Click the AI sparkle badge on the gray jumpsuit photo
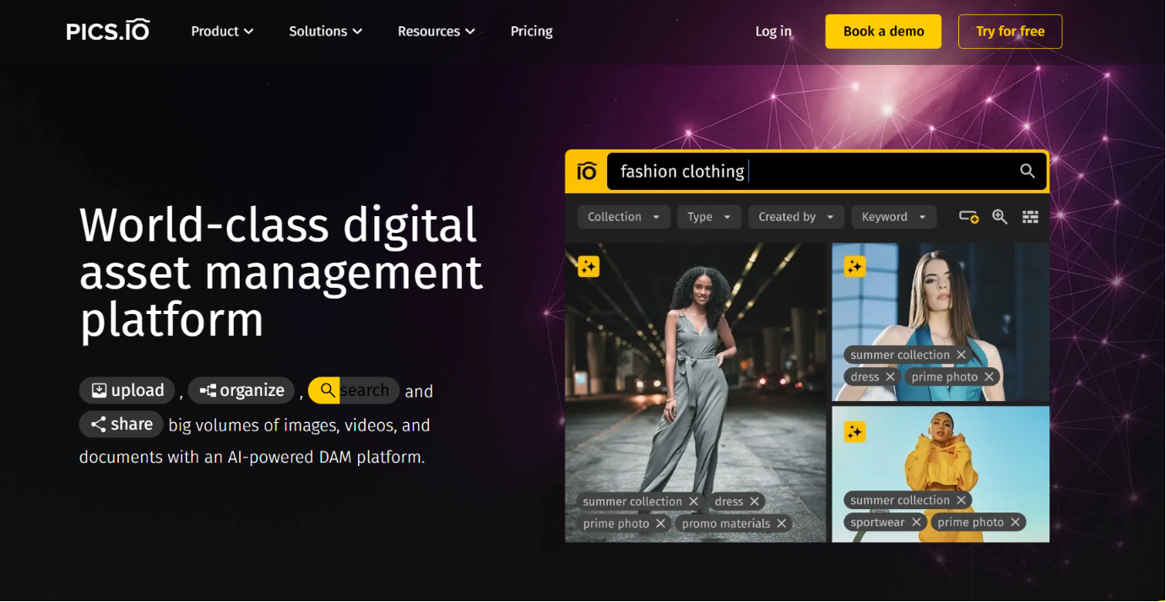The height and width of the screenshot is (602, 1166). point(588,267)
